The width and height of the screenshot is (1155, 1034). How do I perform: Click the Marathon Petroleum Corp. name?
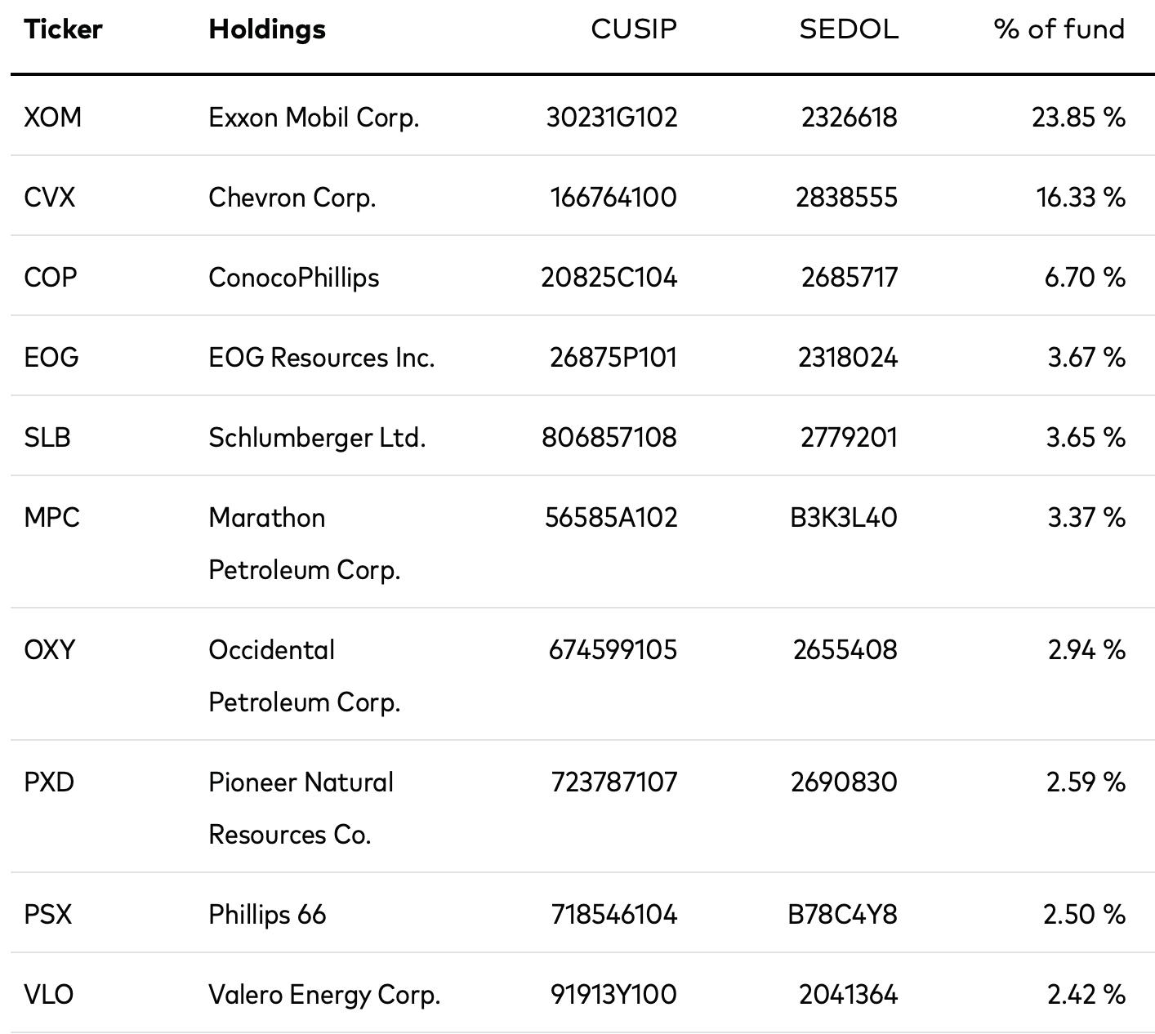click(x=305, y=544)
